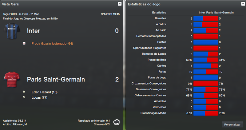This screenshot has width=246, height=130.
Task: Click the Paris Saint-Germain shirt icon
Action: click(12, 79)
